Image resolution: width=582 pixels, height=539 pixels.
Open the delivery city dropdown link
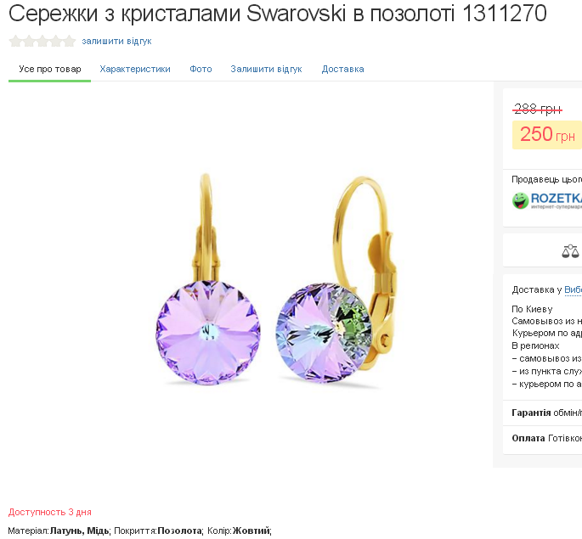point(573,289)
